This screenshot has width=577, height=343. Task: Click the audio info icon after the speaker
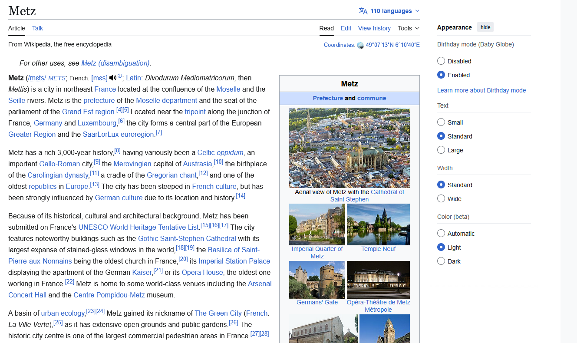pos(120,76)
